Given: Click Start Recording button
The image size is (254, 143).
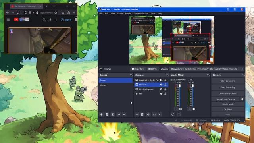Looking at the screenshot, I should (228, 87).
